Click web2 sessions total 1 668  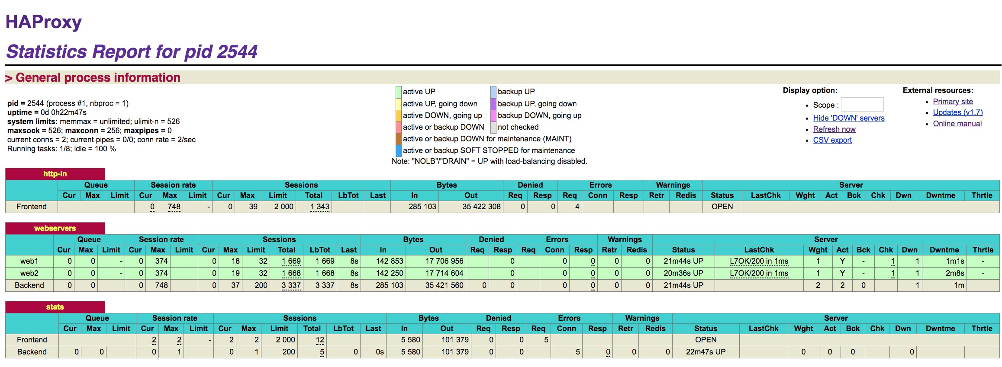pyautogui.click(x=291, y=273)
